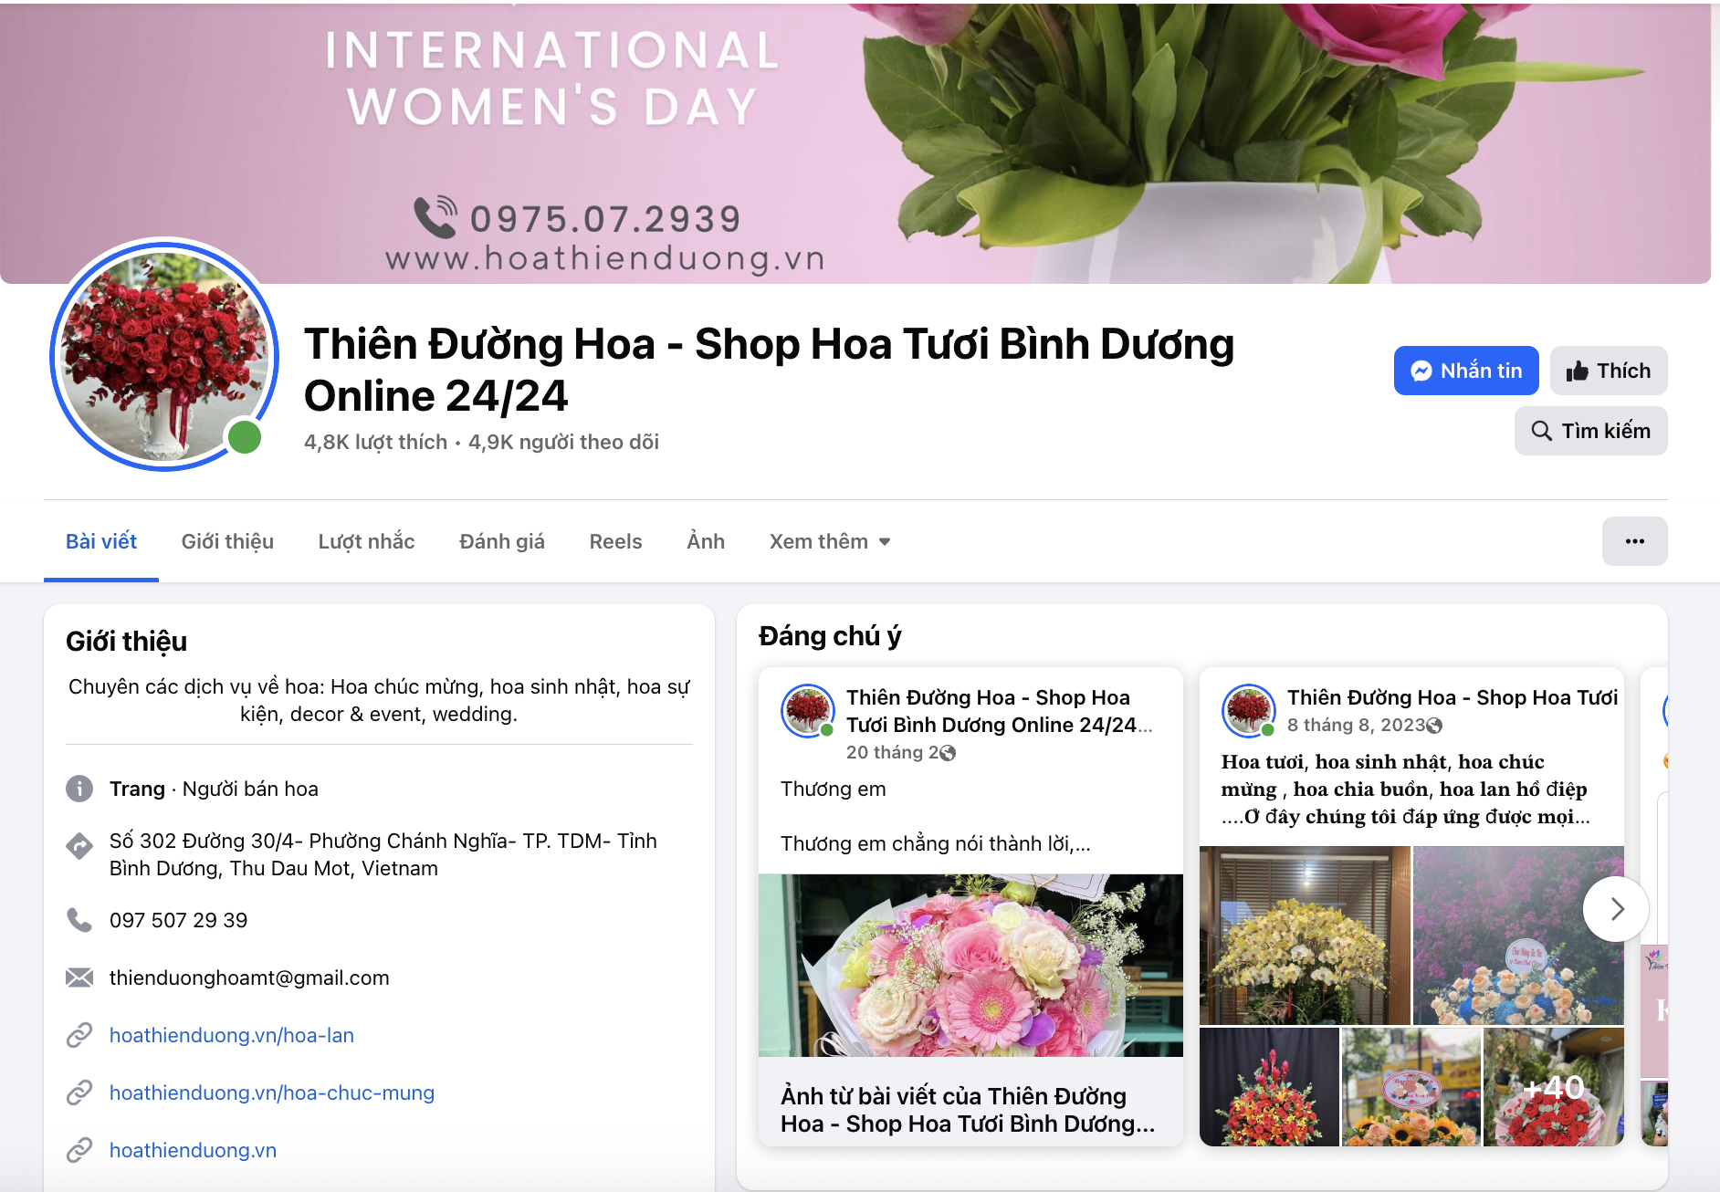Click the envelope email icon

[x=79, y=978]
